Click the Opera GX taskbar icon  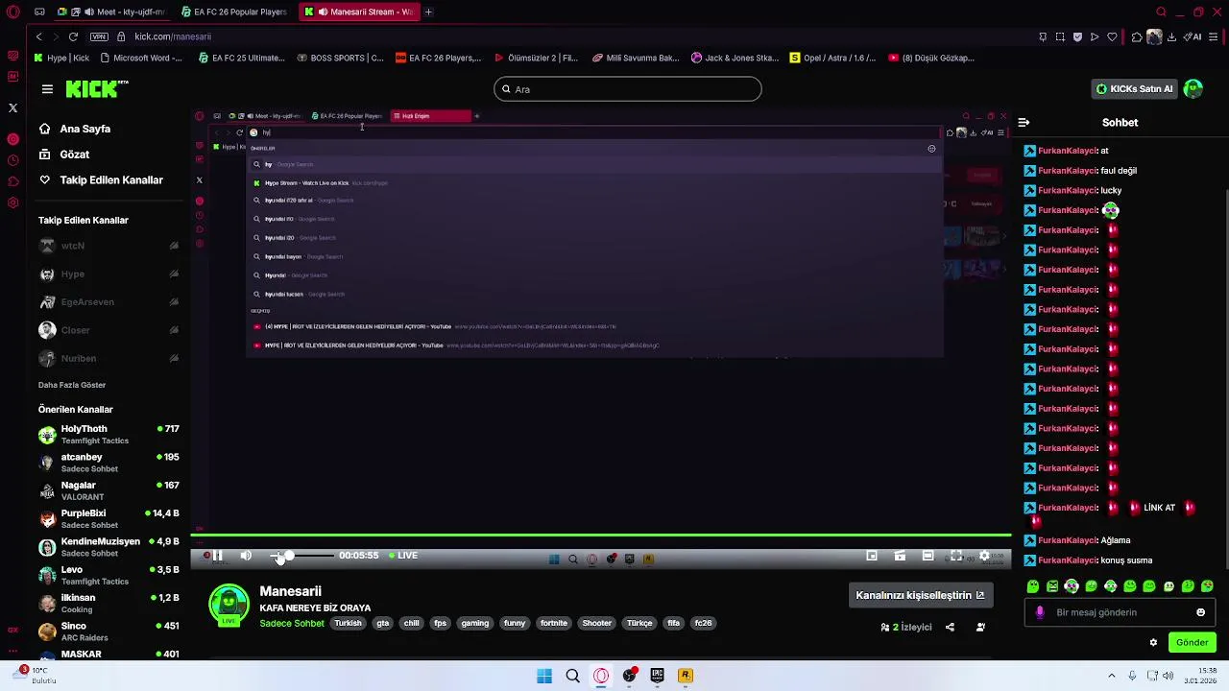601,676
